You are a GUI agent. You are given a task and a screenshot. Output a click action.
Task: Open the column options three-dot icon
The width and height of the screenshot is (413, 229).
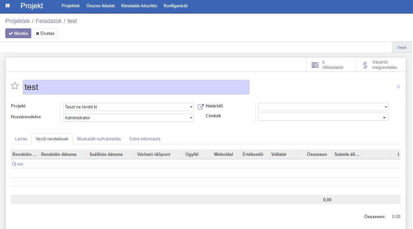[398, 155]
